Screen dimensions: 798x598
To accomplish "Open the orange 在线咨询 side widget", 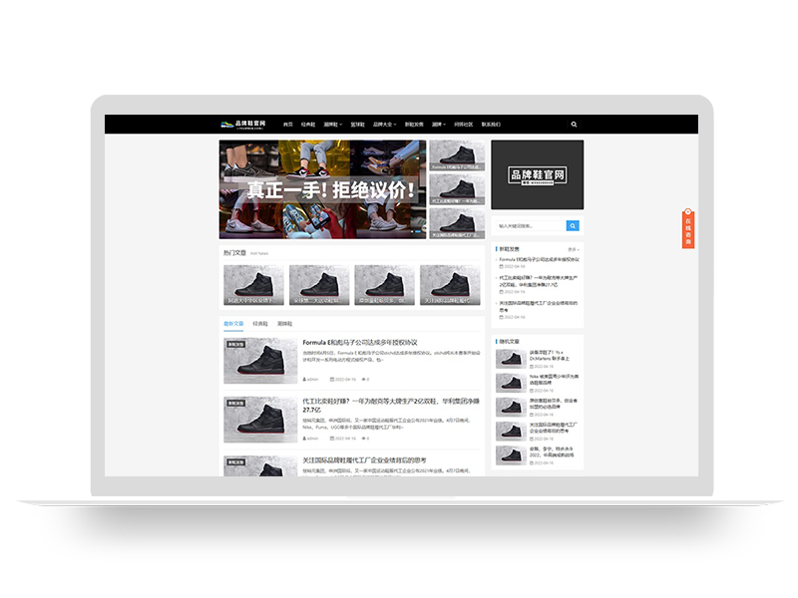I will 688,231.
